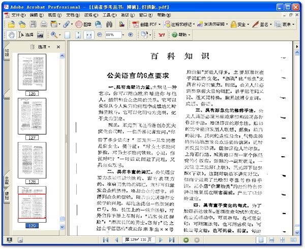305x249 pixels.
Task: Switch to Continuous page layout
Action: [272, 240]
